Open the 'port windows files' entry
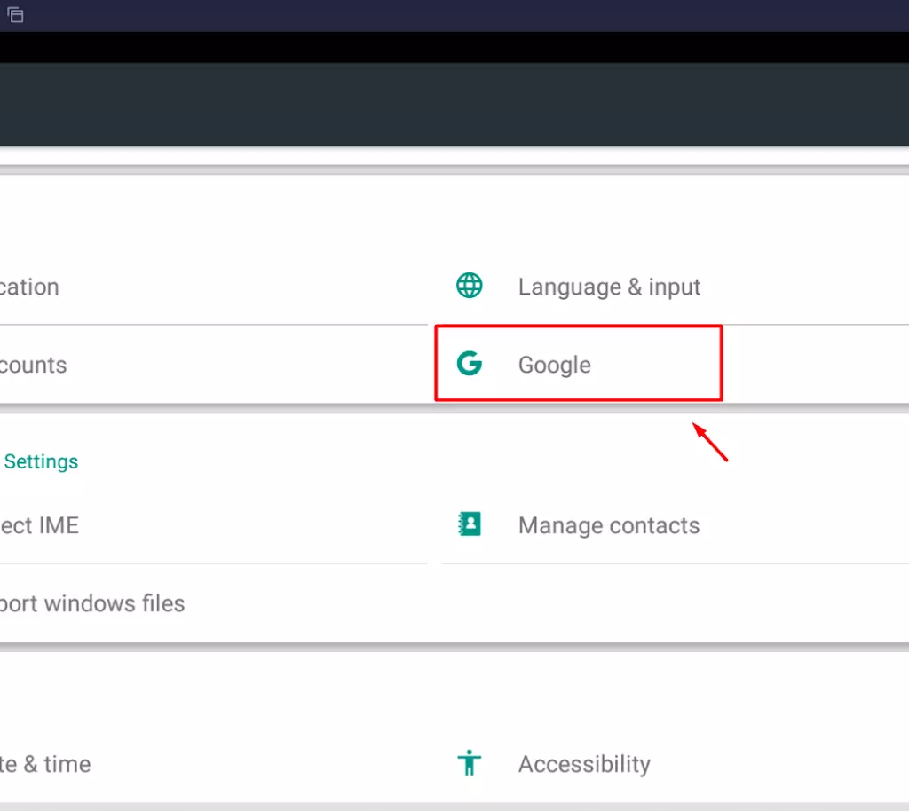The image size is (909, 811). [x=213, y=603]
